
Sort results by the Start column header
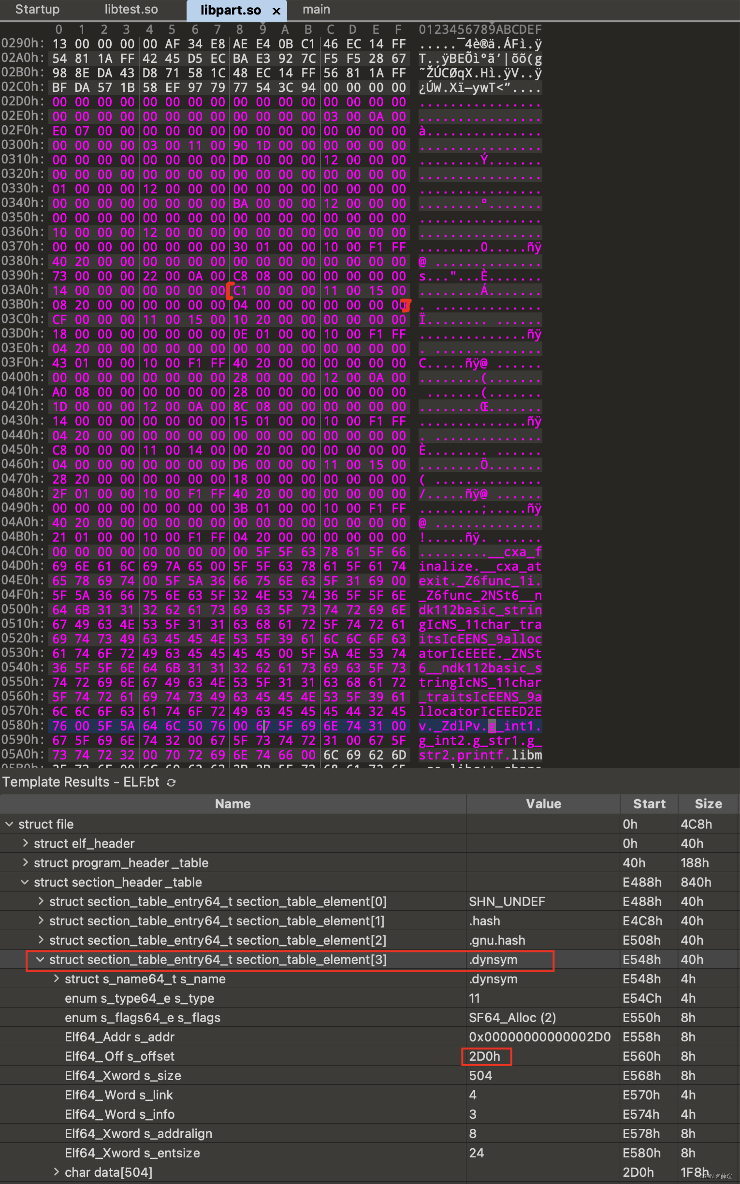649,804
